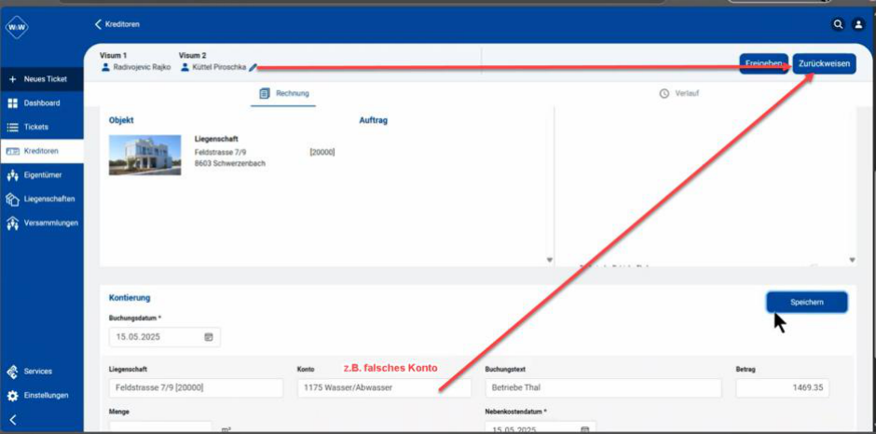The image size is (876, 434).
Task: Click the property building thumbnail
Action: (144, 156)
